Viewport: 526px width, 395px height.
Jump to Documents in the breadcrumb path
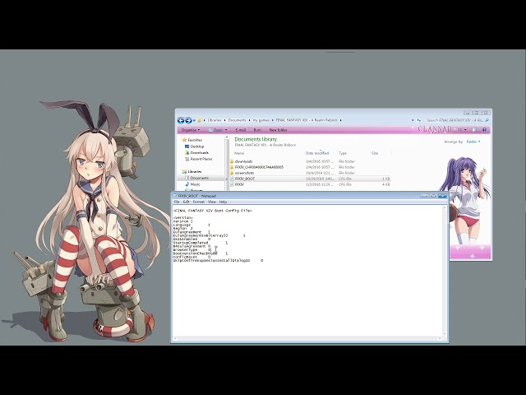pyautogui.click(x=237, y=120)
